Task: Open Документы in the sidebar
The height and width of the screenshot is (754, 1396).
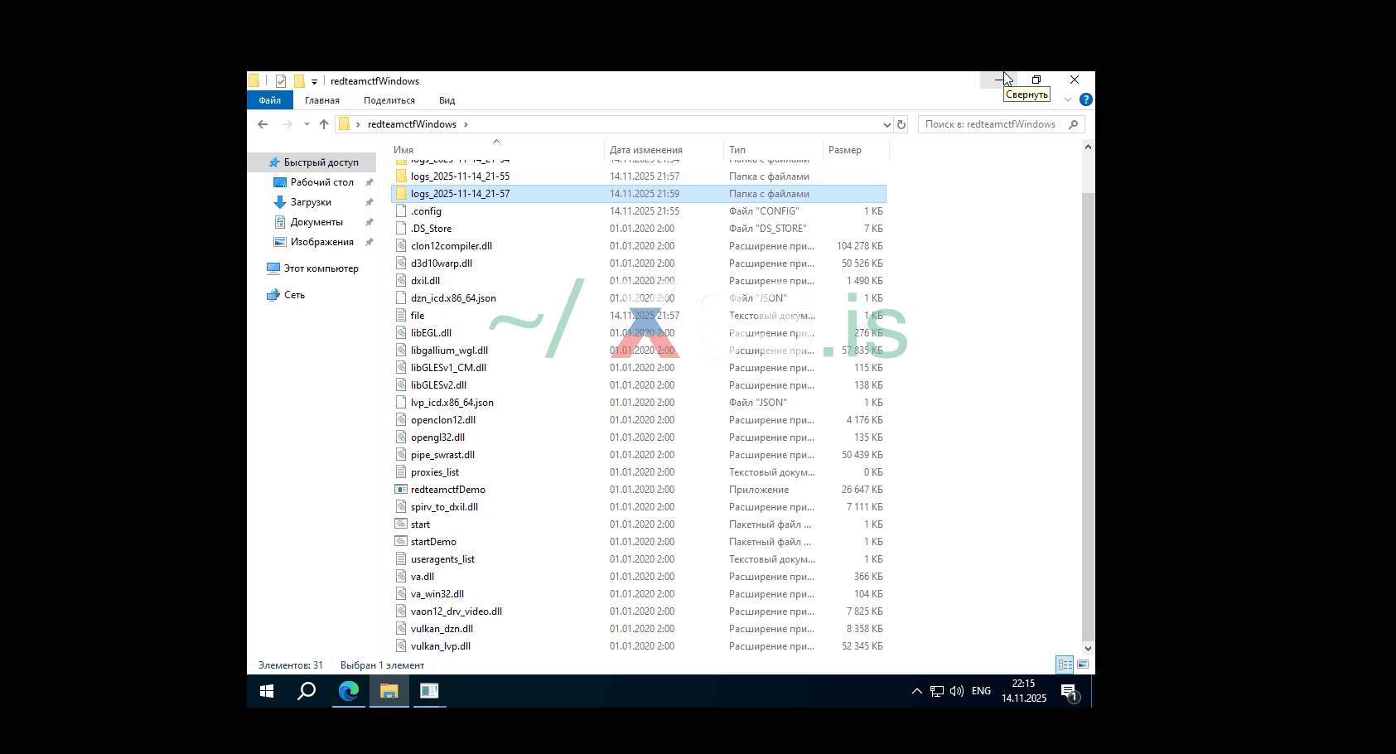Action: [316, 222]
